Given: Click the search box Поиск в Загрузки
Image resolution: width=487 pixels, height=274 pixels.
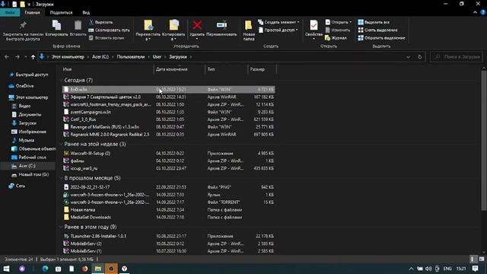Looking at the screenshot, I should pos(457,57).
